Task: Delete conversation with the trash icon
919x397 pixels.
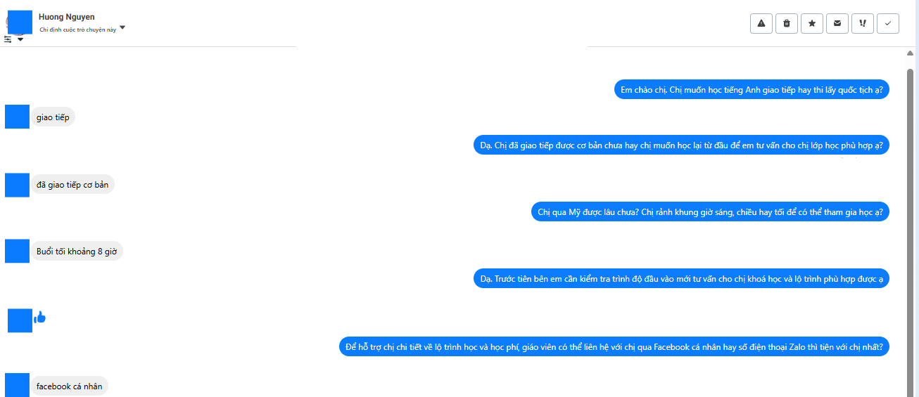Action: click(787, 23)
